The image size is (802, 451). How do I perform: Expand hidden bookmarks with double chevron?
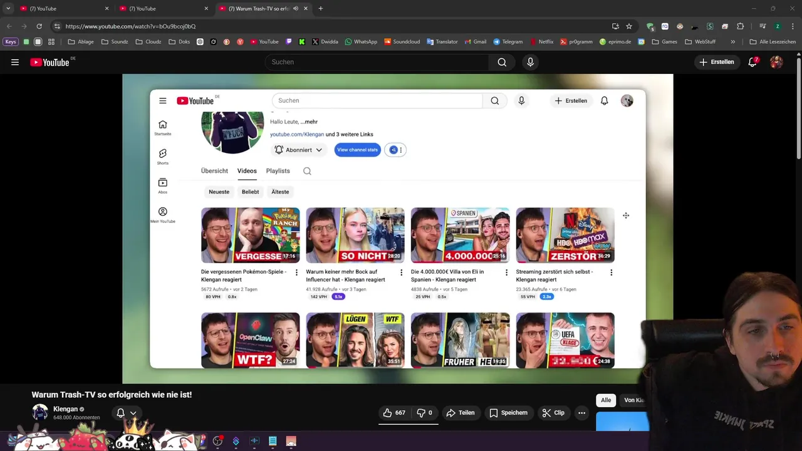tap(732, 42)
